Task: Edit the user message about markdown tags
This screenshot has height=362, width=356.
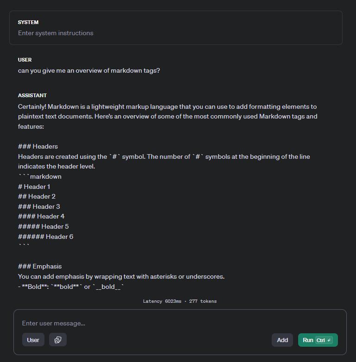Action: tap(89, 71)
